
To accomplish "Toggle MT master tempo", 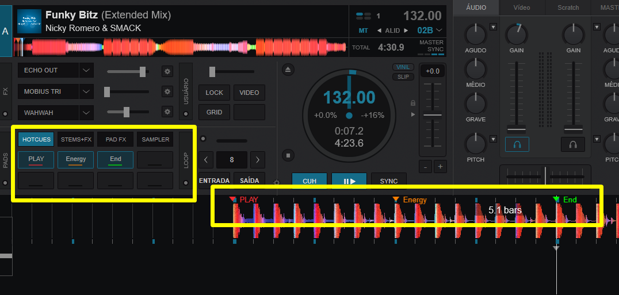I will point(363,30).
